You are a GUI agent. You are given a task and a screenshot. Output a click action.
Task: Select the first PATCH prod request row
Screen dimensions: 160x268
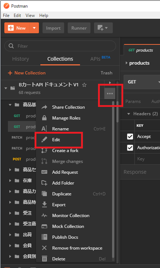22,137
